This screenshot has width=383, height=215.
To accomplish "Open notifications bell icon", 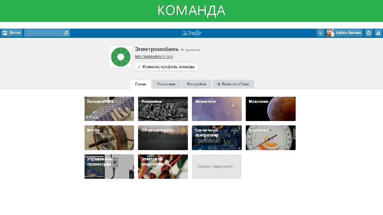I will coord(378,33).
